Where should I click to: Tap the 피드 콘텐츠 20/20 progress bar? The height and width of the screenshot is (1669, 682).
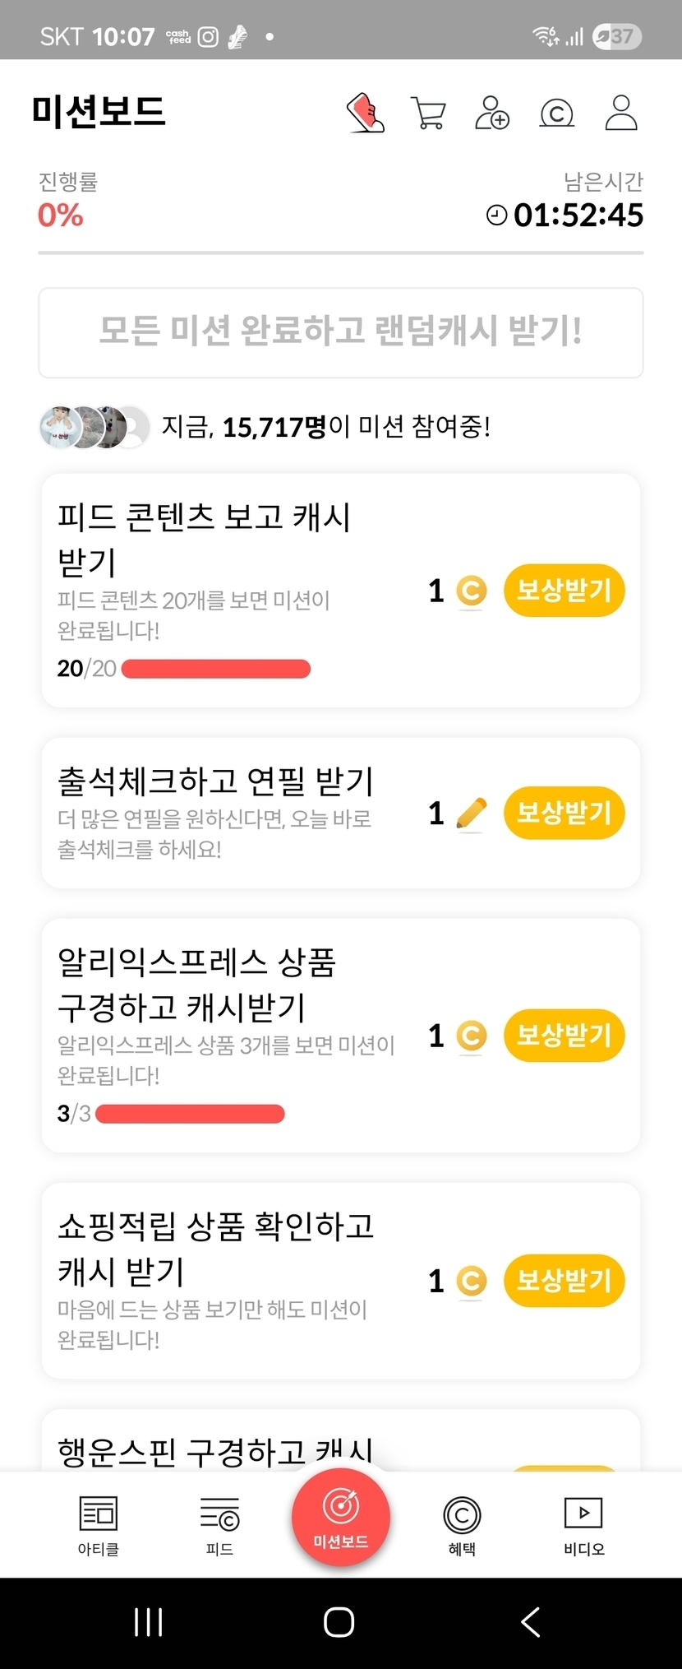(216, 669)
